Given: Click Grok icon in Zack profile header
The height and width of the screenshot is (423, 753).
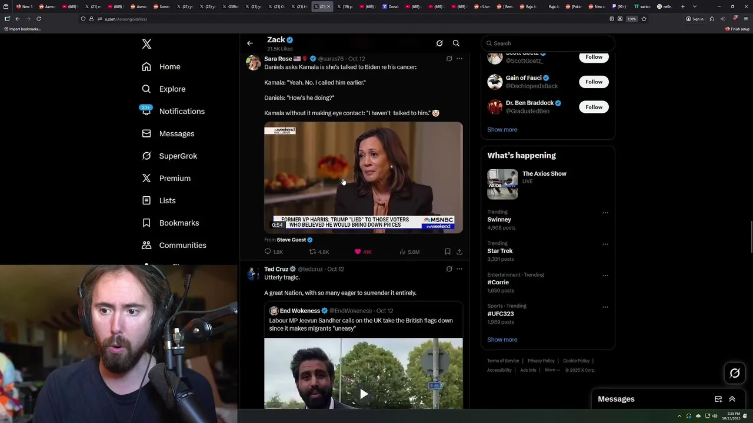Looking at the screenshot, I should 439,43.
